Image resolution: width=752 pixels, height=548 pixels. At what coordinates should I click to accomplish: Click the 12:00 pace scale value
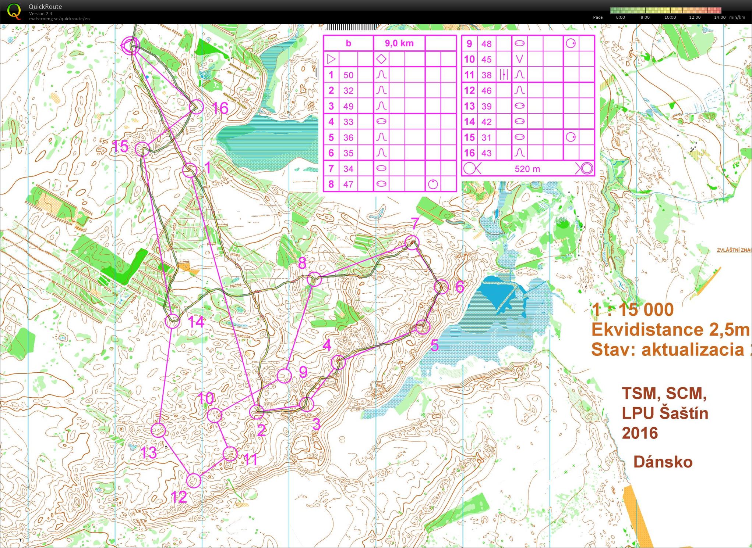coord(695,17)
